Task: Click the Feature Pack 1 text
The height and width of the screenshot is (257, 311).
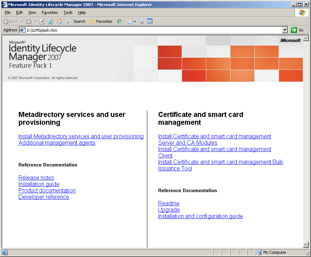Action: (x=31, y=66)
